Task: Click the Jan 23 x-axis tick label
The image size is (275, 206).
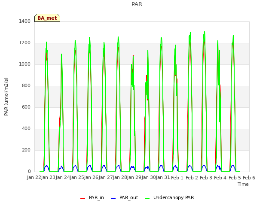Action: (48, 177)
